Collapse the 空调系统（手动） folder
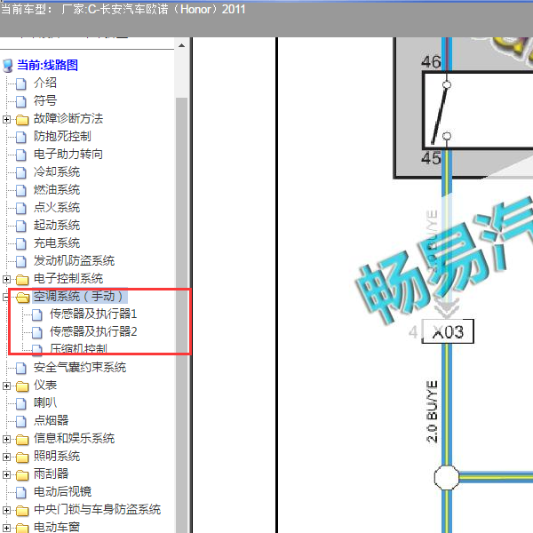This screenshot has width=533, height=533. tap(6, 297)
